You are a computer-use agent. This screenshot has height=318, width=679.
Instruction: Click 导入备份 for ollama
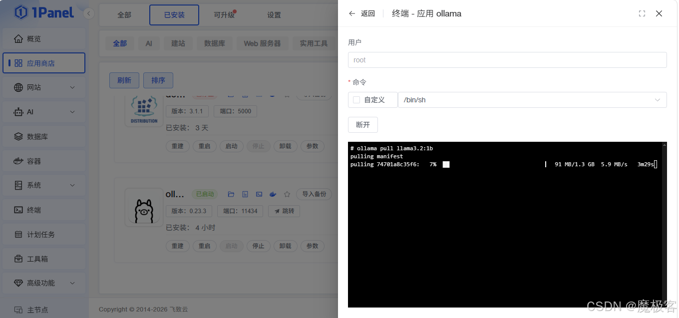pos(314,194)
